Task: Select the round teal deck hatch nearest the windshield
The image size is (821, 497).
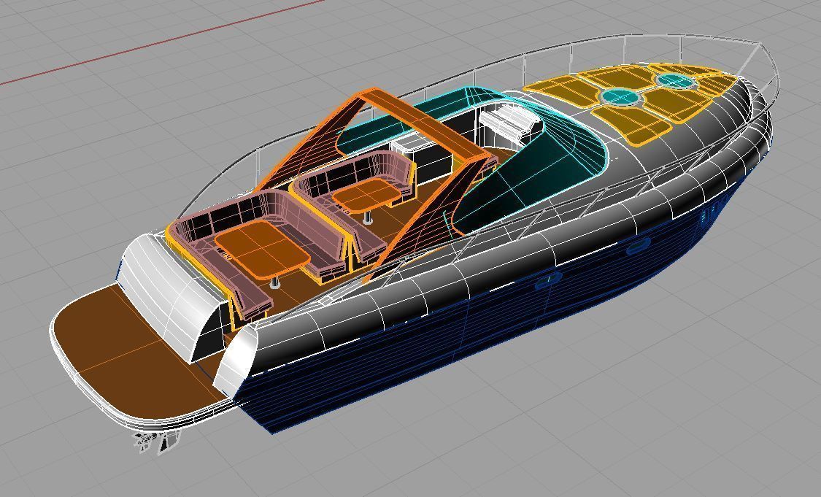Action: (620, 96)
